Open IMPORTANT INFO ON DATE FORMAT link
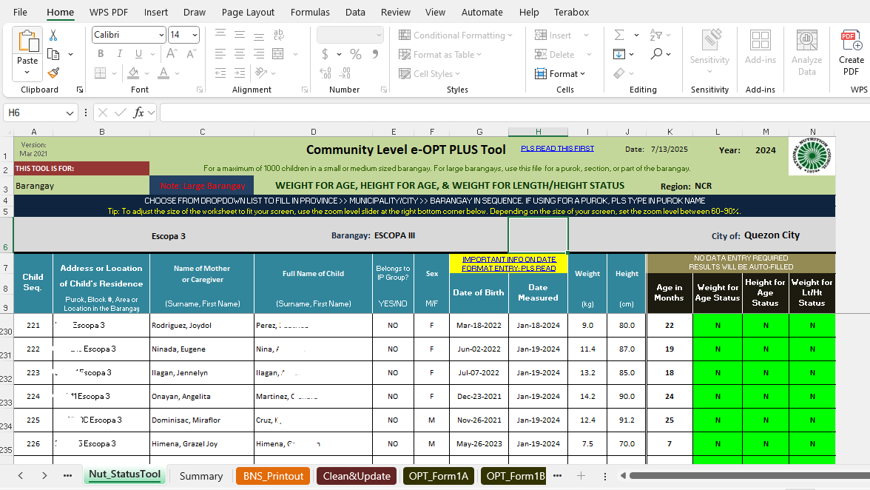Image resolution: width=870 pixels, height=490 pixels. (509, 264)
